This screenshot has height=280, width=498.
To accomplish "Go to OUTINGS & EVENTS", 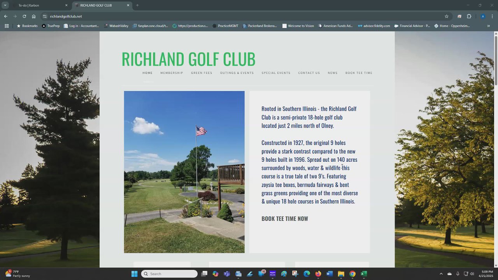I will 237,73.
